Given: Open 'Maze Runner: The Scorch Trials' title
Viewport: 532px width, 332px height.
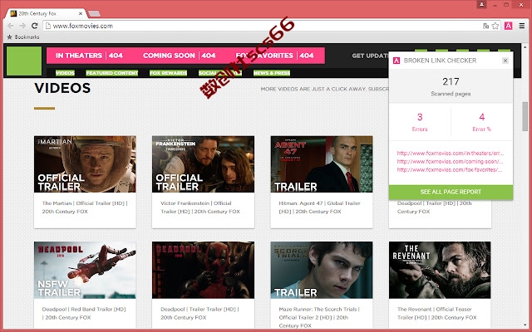Looking at the screenshot, I should tap(319, 317).
